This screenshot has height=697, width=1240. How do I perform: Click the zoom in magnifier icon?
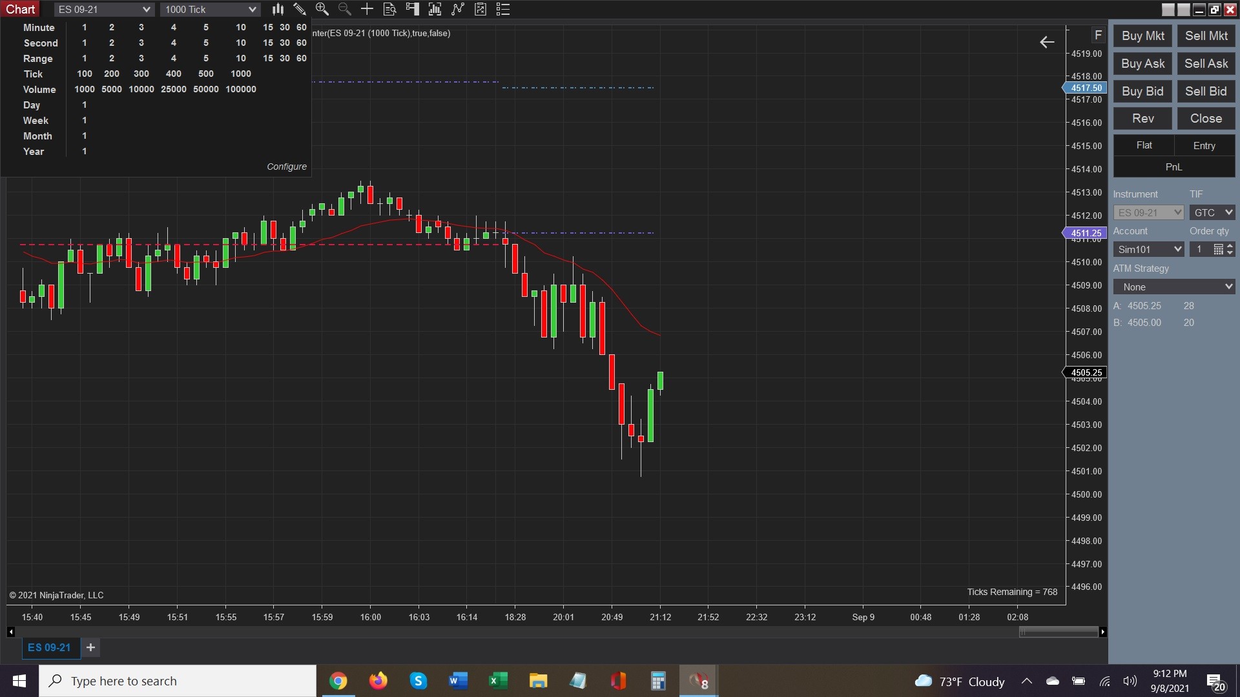tap(322, 9)
